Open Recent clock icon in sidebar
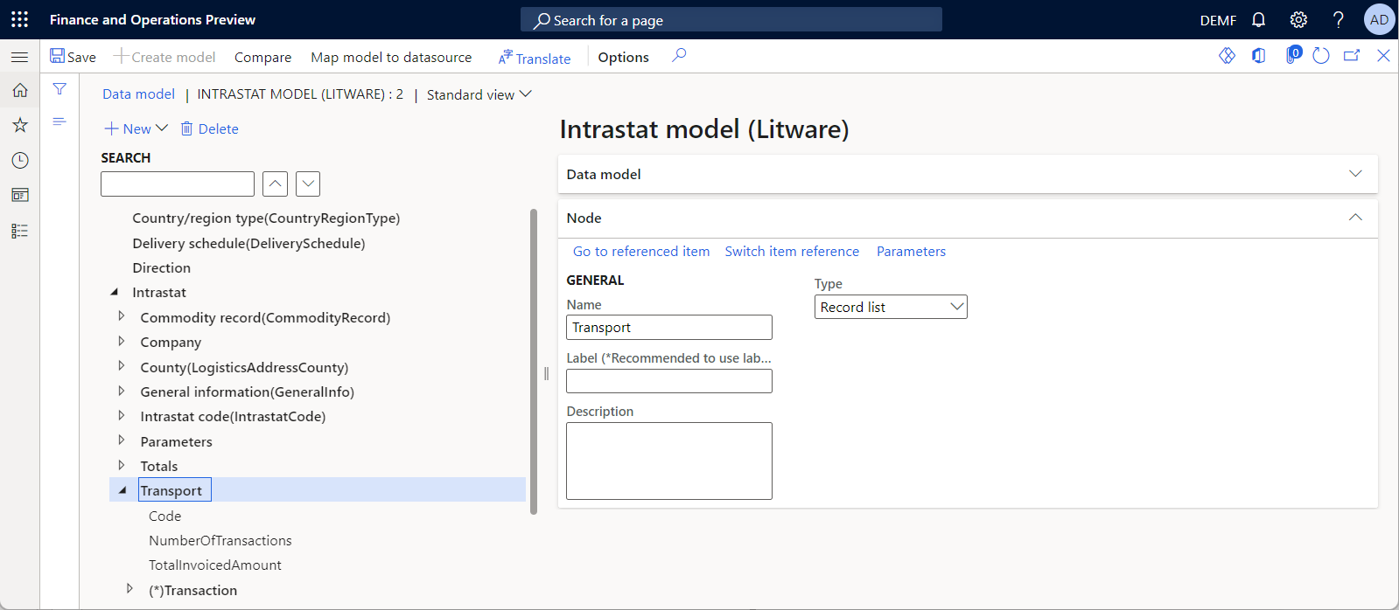 (19, 160)
